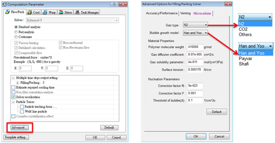
Task: Open the Gas type dropdown
Action: coord(195,25)
